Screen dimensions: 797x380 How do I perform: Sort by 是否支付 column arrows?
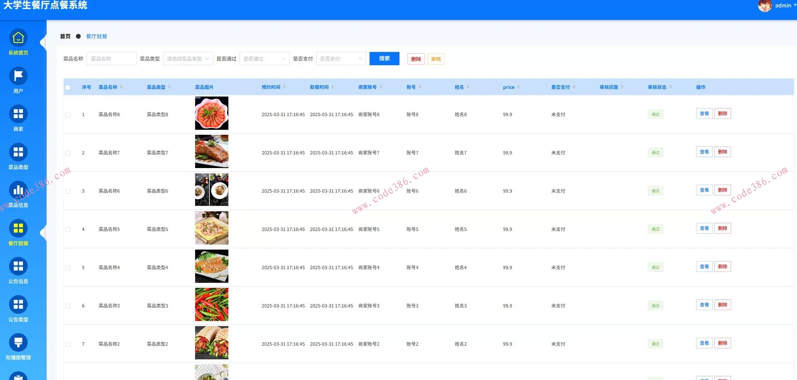[574, 87]
